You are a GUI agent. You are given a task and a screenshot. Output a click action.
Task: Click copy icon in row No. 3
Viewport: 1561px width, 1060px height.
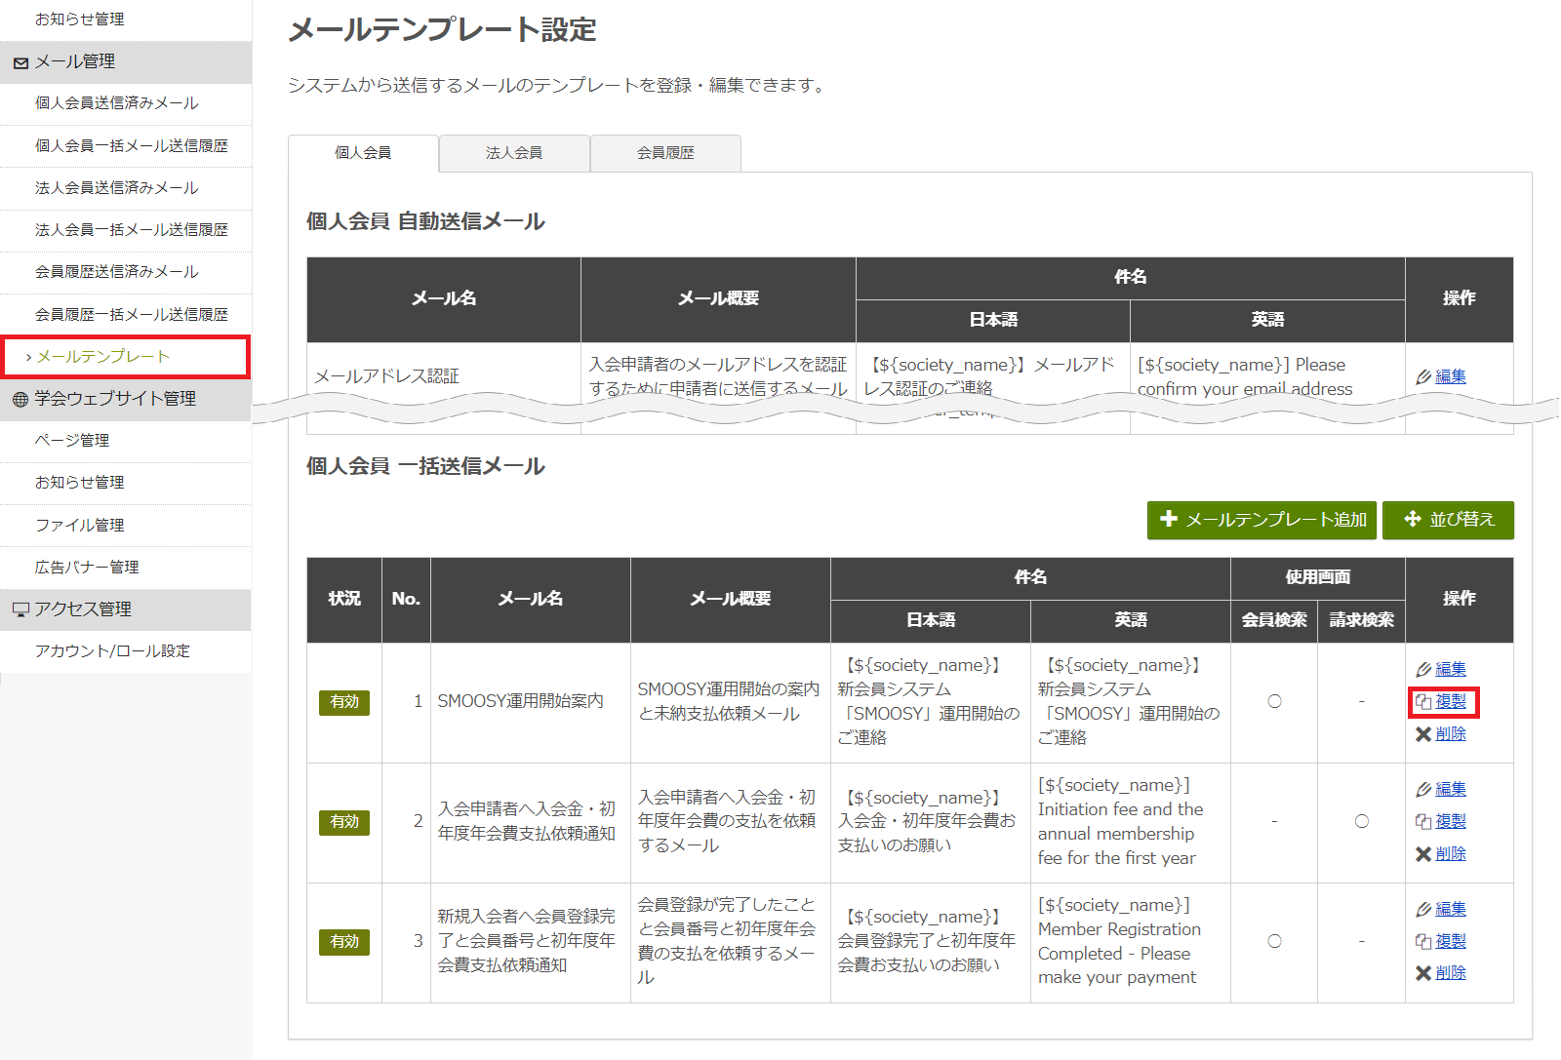pos(1423,941)
